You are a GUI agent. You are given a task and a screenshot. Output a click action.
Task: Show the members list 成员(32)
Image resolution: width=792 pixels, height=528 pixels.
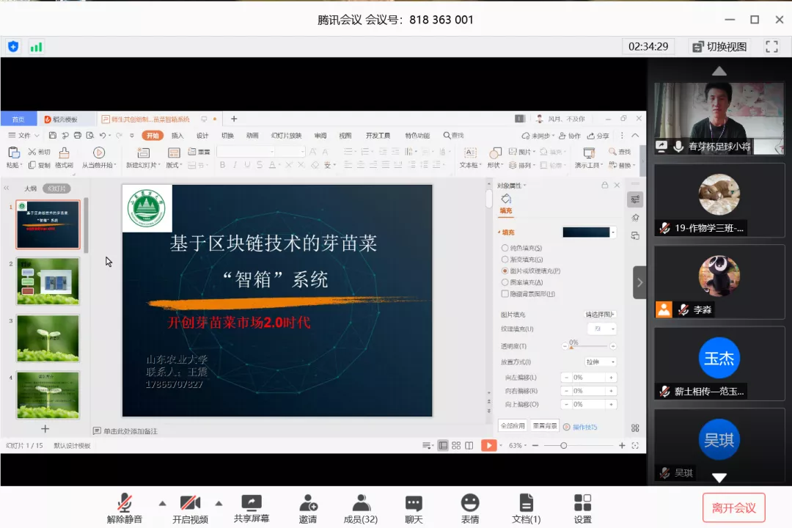tap(360, 503)
